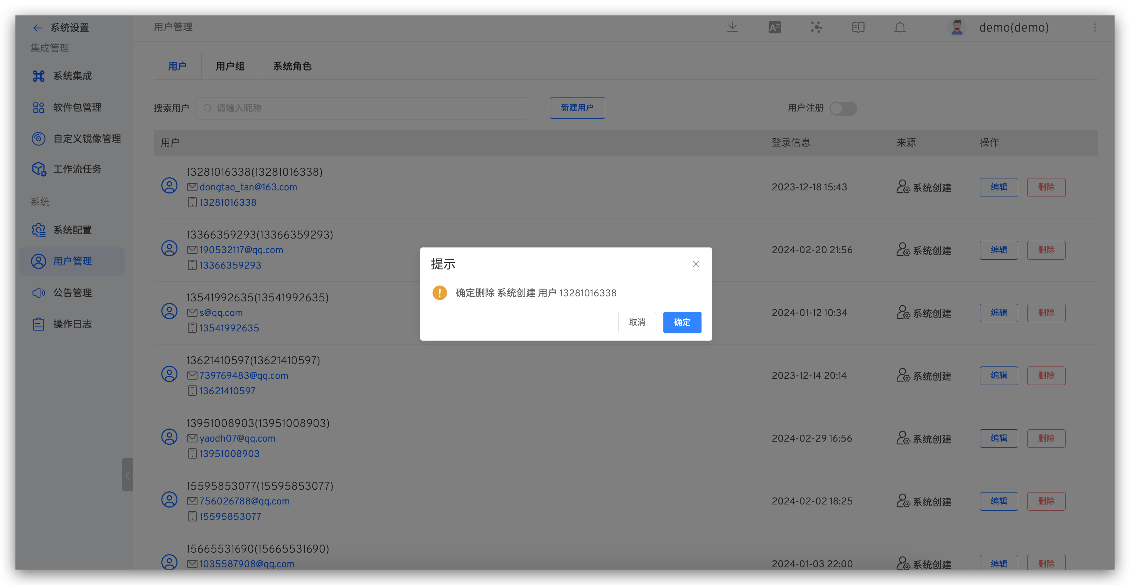
Task: Cancel deletion with 取消 button
Action: point(637,322)
